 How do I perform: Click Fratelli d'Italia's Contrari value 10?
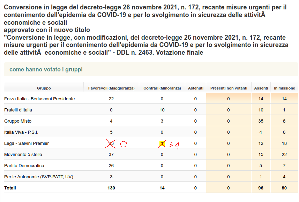pyautogui.click(x=162, y=110)
